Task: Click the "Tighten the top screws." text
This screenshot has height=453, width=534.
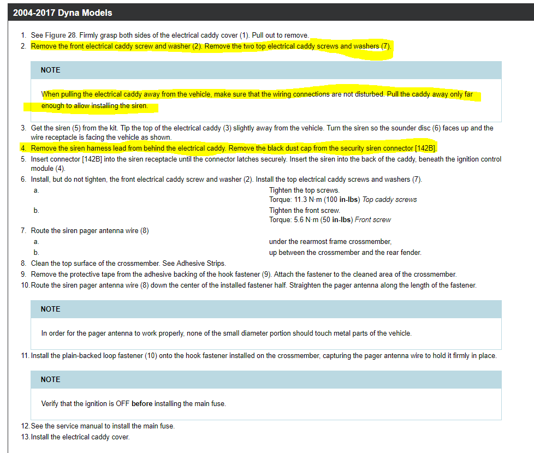Action: click(304, 190)
